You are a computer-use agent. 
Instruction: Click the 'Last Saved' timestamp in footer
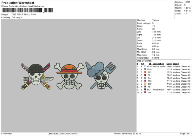[x=63, y=134]
